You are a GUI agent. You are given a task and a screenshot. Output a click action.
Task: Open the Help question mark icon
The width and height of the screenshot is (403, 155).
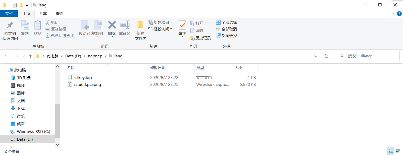[x=399, y=14]
